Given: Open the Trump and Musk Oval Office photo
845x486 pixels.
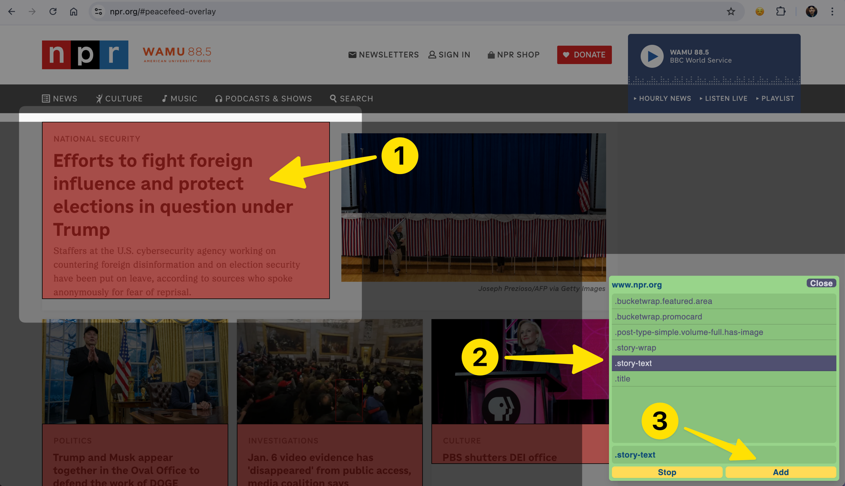Looking at the screenshot, I should (x=135, y=371).
